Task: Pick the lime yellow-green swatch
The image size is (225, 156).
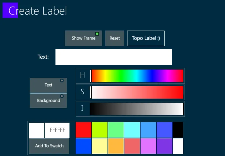Action: 100,130
